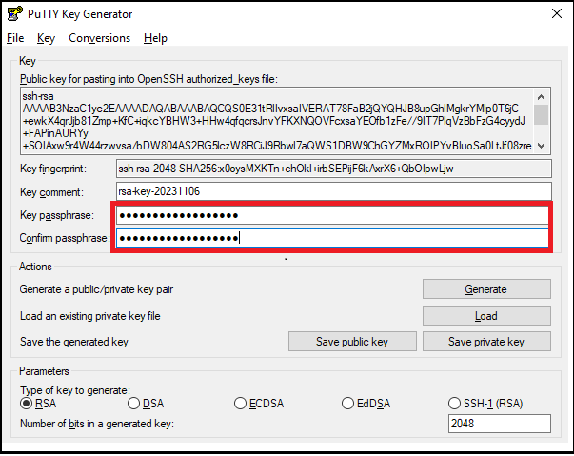Click the PuTTY Key Generator title bar icon
This screenshot has width=574, height=456.
(x=14, y=14)
